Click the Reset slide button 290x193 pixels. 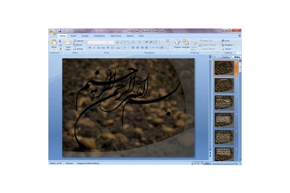79,45
